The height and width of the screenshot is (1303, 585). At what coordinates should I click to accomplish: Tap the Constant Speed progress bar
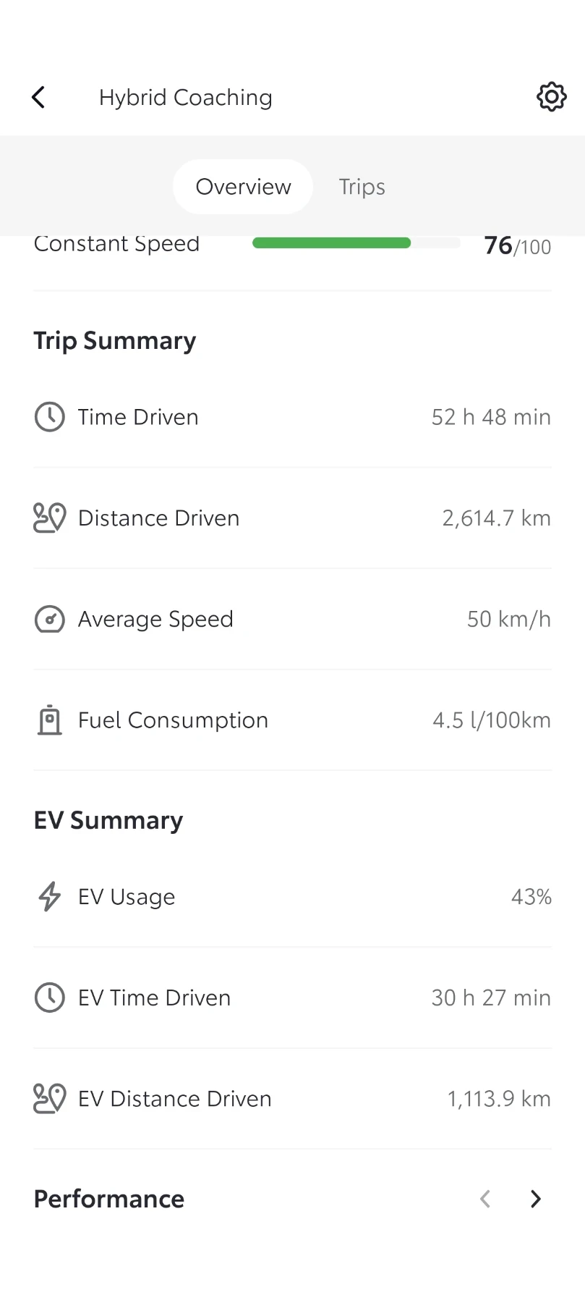pyautogui.click(x=356, y=243)
